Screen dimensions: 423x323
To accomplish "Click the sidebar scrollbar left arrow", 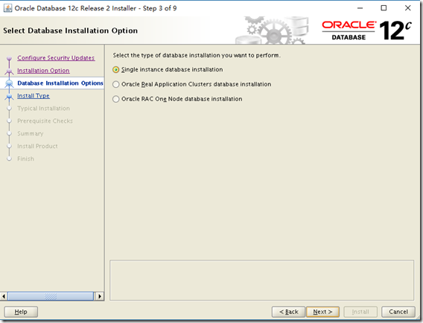I will click(4, 296).
